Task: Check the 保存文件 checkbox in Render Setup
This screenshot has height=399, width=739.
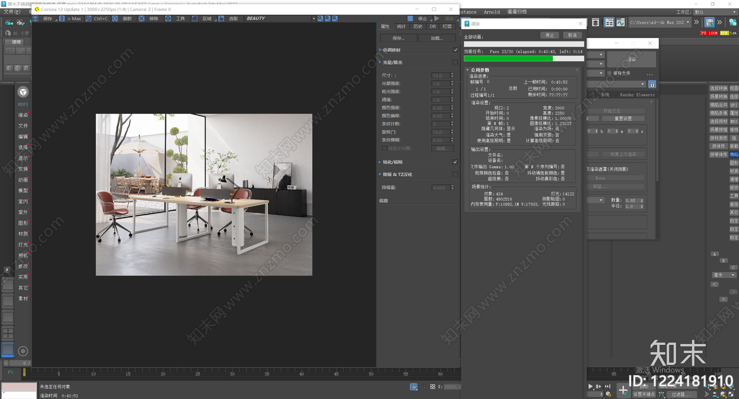Action: point(610,73)
